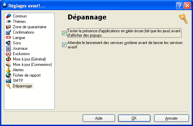Open the Langue settings

19,38
